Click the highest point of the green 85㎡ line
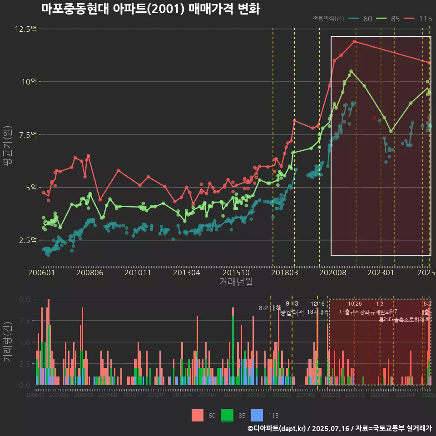The height and width of the screenshot is (436, 436). pyautogui.click(x=351, y=71)
